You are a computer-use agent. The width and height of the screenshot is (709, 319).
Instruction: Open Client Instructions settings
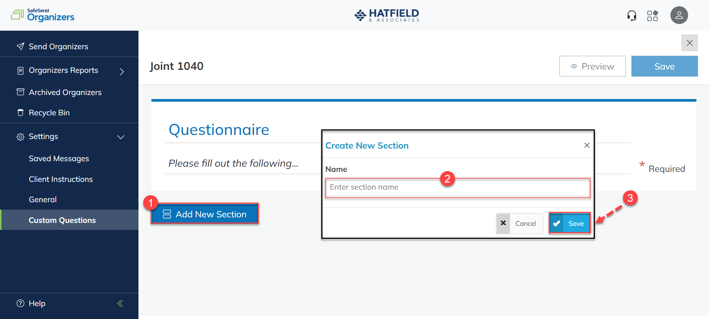click(x=61, y=179)
